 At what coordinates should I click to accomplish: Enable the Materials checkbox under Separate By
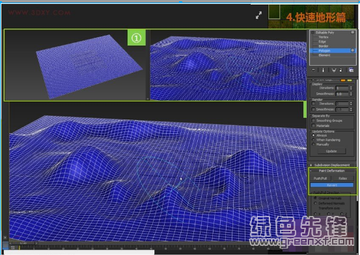click(314, 126)
